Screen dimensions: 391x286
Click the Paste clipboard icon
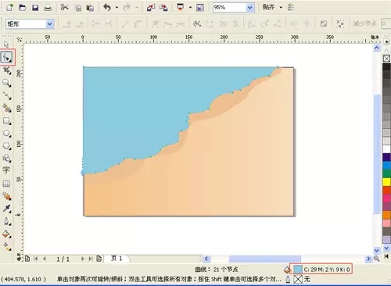coord(90,8)
